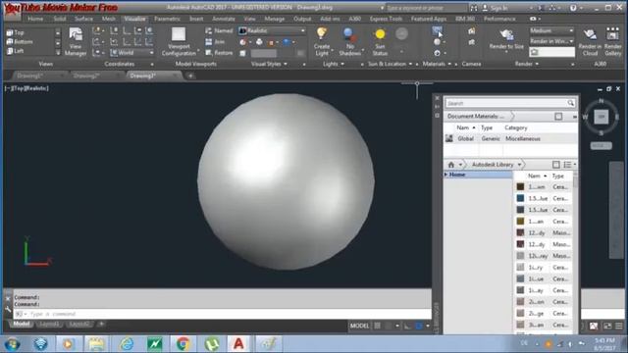
Task: Click the library Home house icon
Action: (451, 165)
